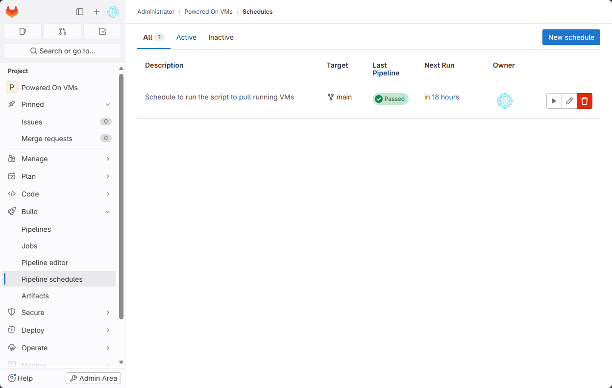
Task: Open the Pipeline editor
Action: (x=59, y=263)
